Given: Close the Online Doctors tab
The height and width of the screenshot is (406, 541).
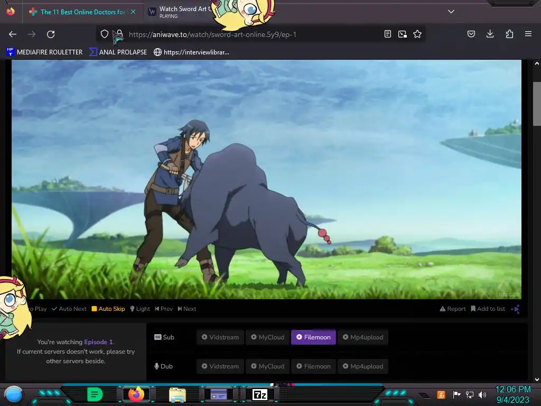Looking at the screenshot, I should point(133,12).
